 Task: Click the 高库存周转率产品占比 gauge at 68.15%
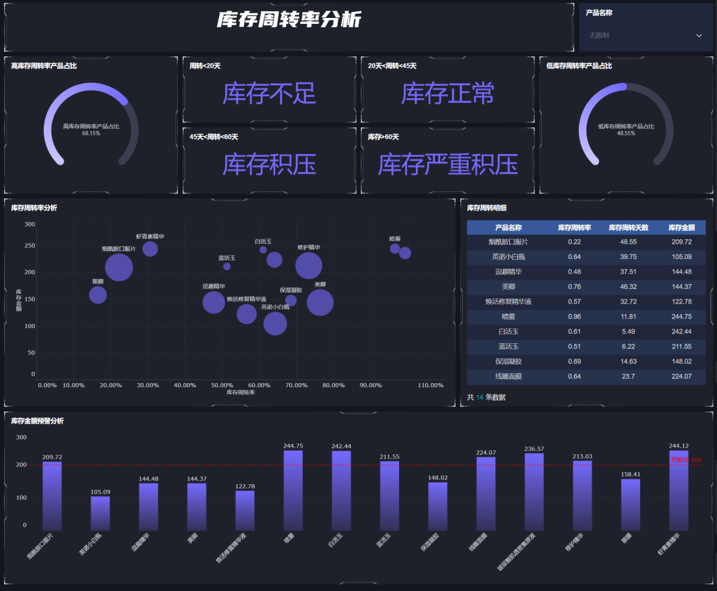pyautogui.click(x=91, y=125)
